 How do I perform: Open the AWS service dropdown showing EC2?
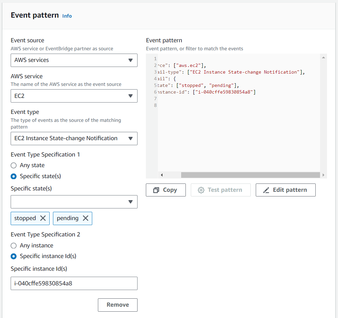point(74,96)
